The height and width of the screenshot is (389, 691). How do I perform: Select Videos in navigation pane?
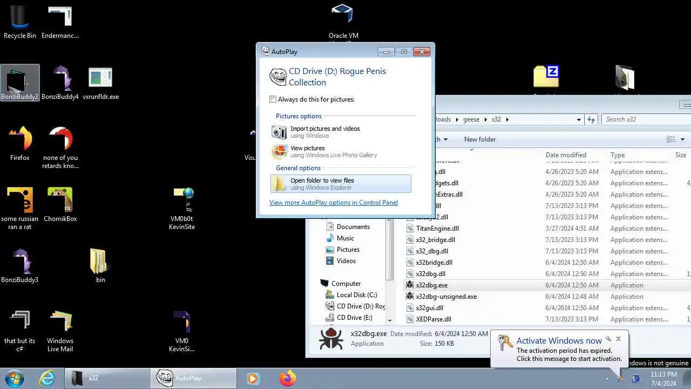(341, 261)
